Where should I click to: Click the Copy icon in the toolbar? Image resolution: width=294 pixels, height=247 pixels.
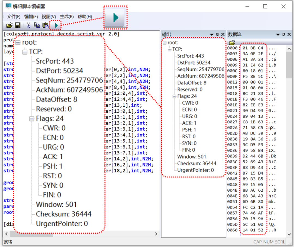pos(37,25)
